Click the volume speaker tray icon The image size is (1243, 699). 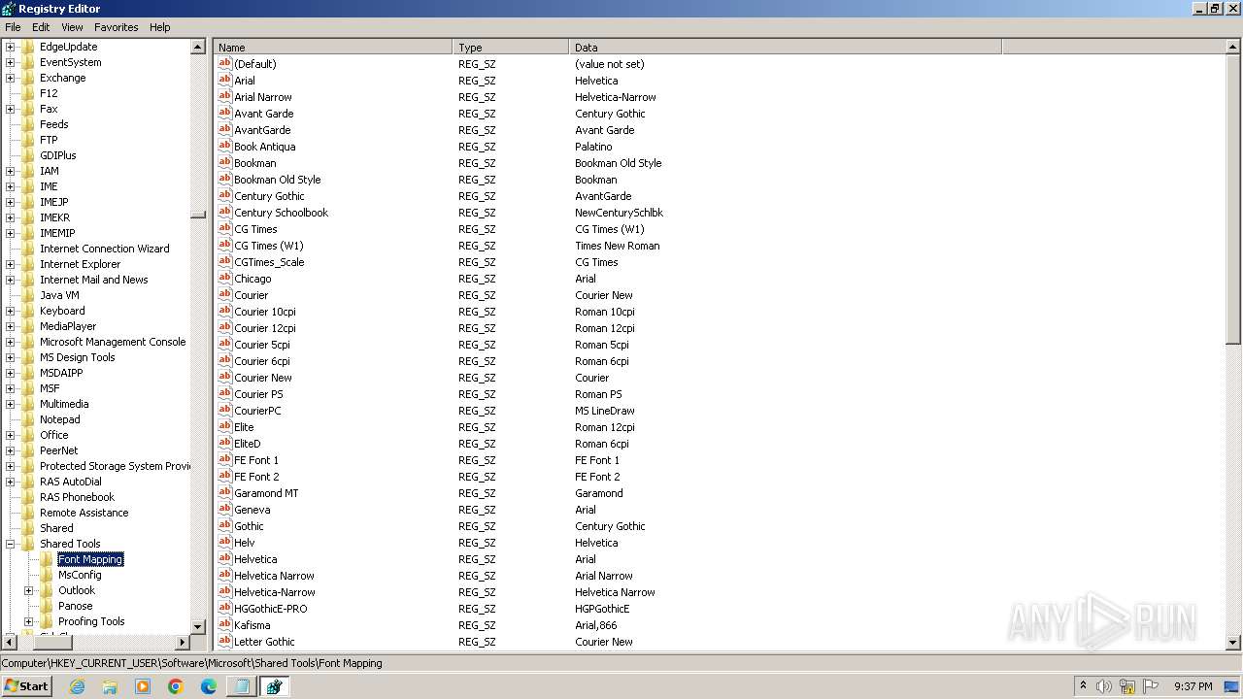(x=1104, y=686)
